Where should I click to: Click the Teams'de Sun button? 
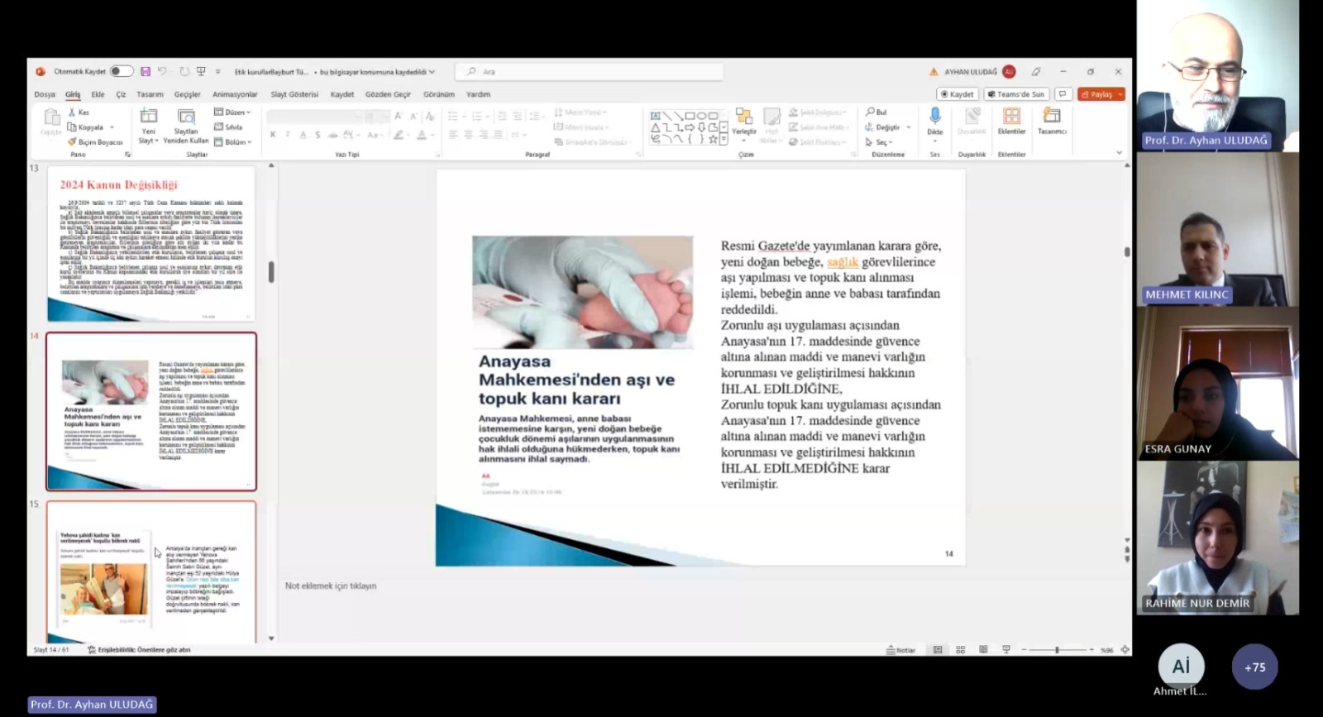[1016, 94]
